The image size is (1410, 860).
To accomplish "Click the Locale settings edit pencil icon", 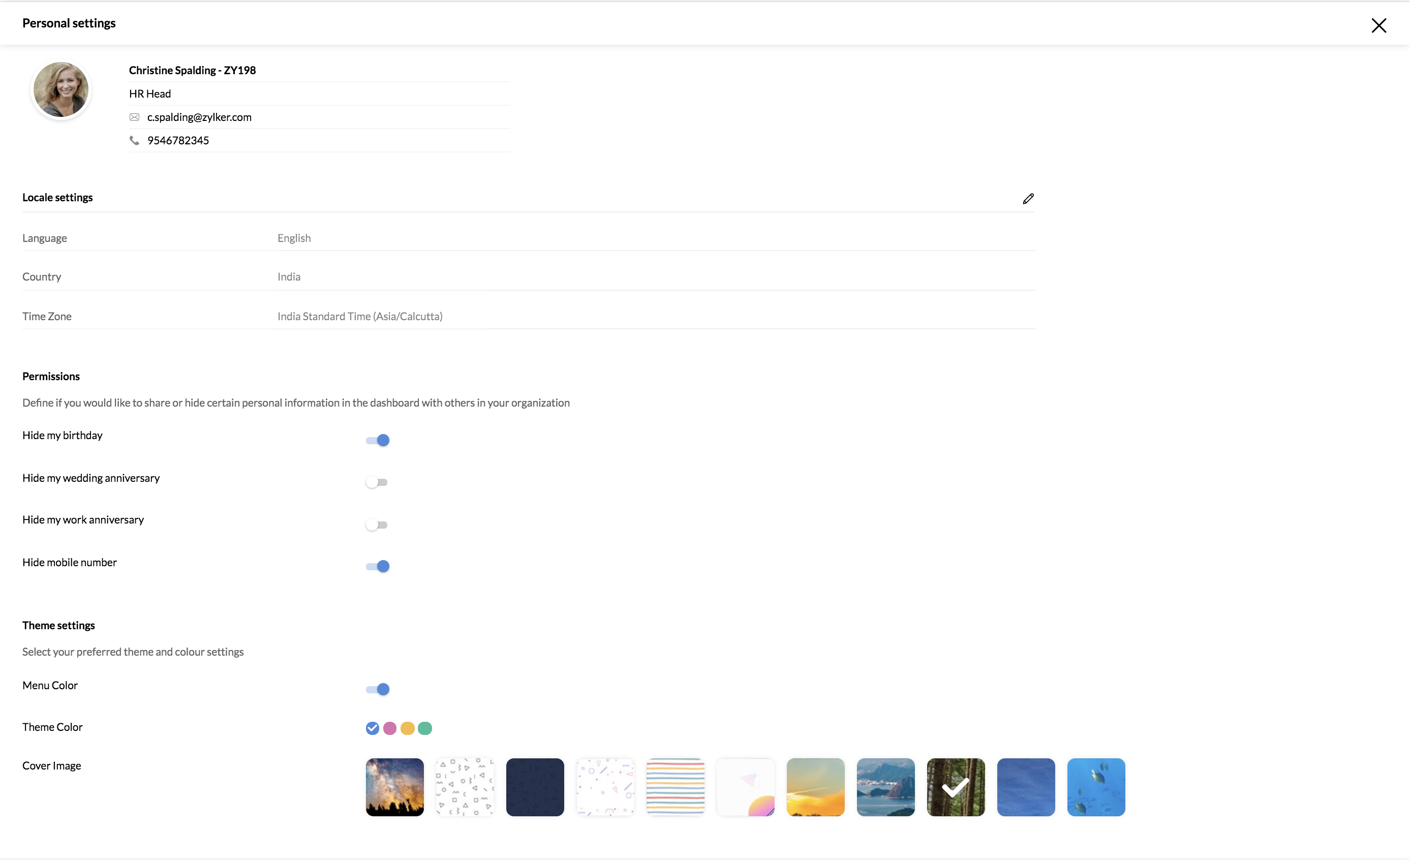I will [x=1028, y=199].
